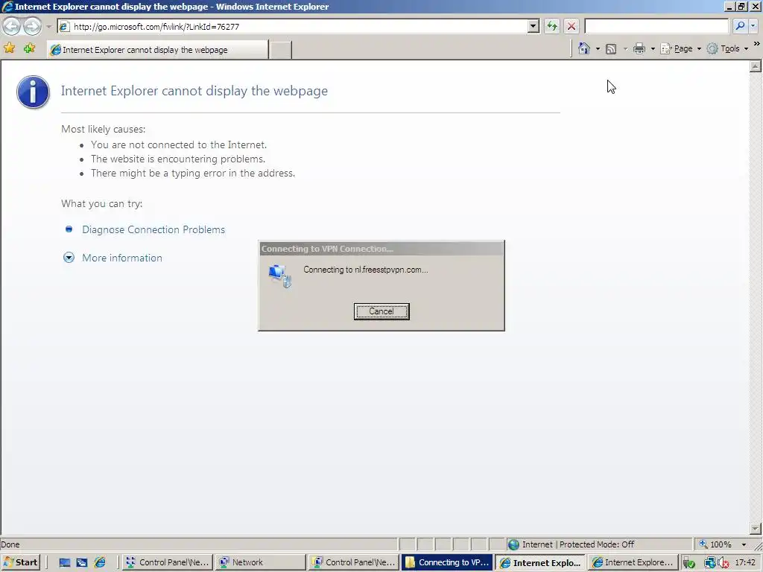Click scrollbar up arrow

tap(756, 66)
